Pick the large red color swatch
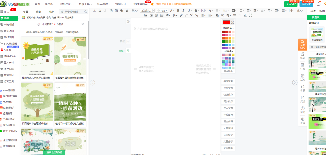Image resolution: width=326 pixels, height=155 pixels. pos(226,22)
